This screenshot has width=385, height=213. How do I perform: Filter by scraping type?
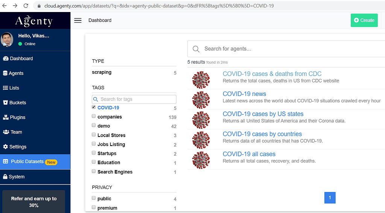[x=102, y=72]
